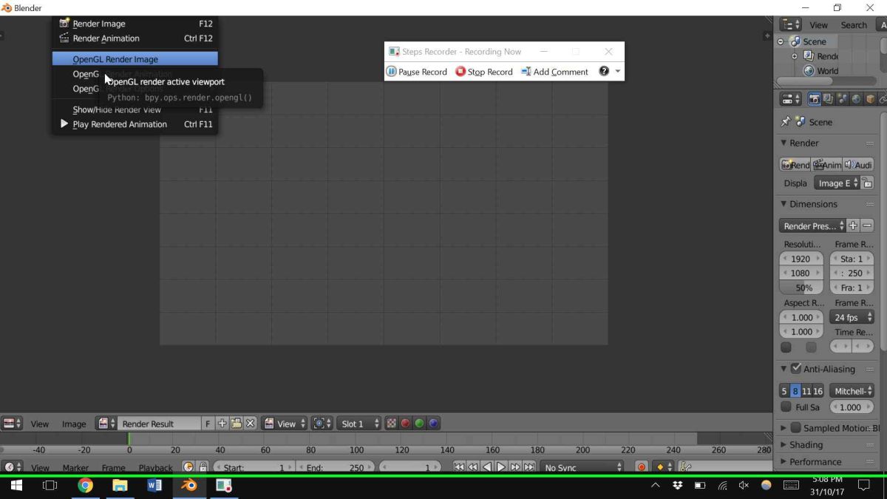
Task: Open the 24 fps frame rate dropdown
Action: (852, 317)
